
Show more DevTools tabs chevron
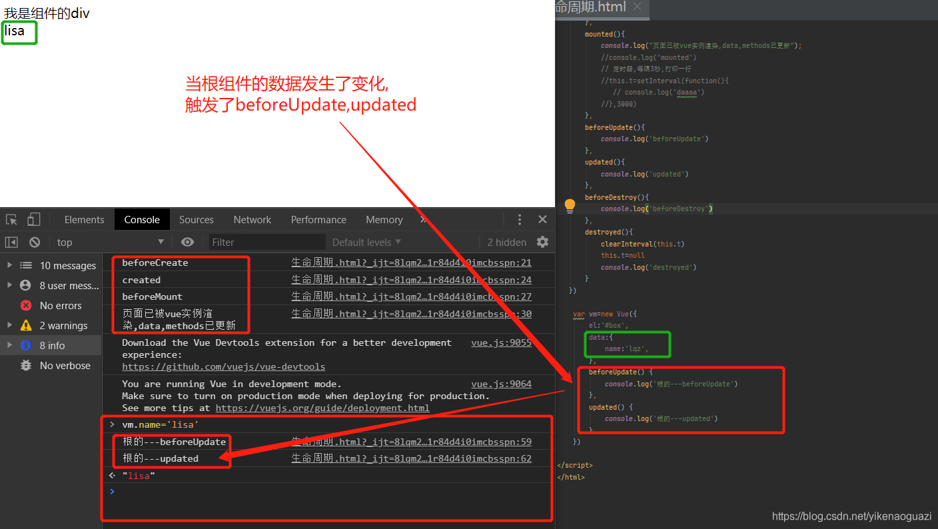click(x=423, y=220)
